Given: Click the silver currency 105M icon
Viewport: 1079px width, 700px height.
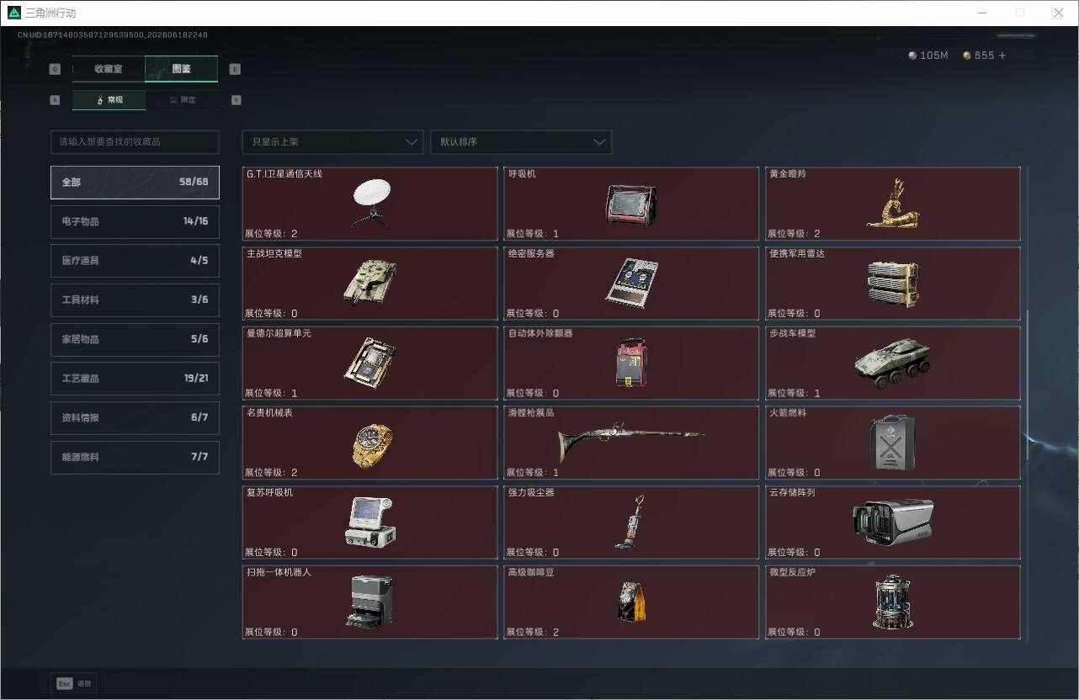Looking at the screenshot, I should (x=913, y=56).
